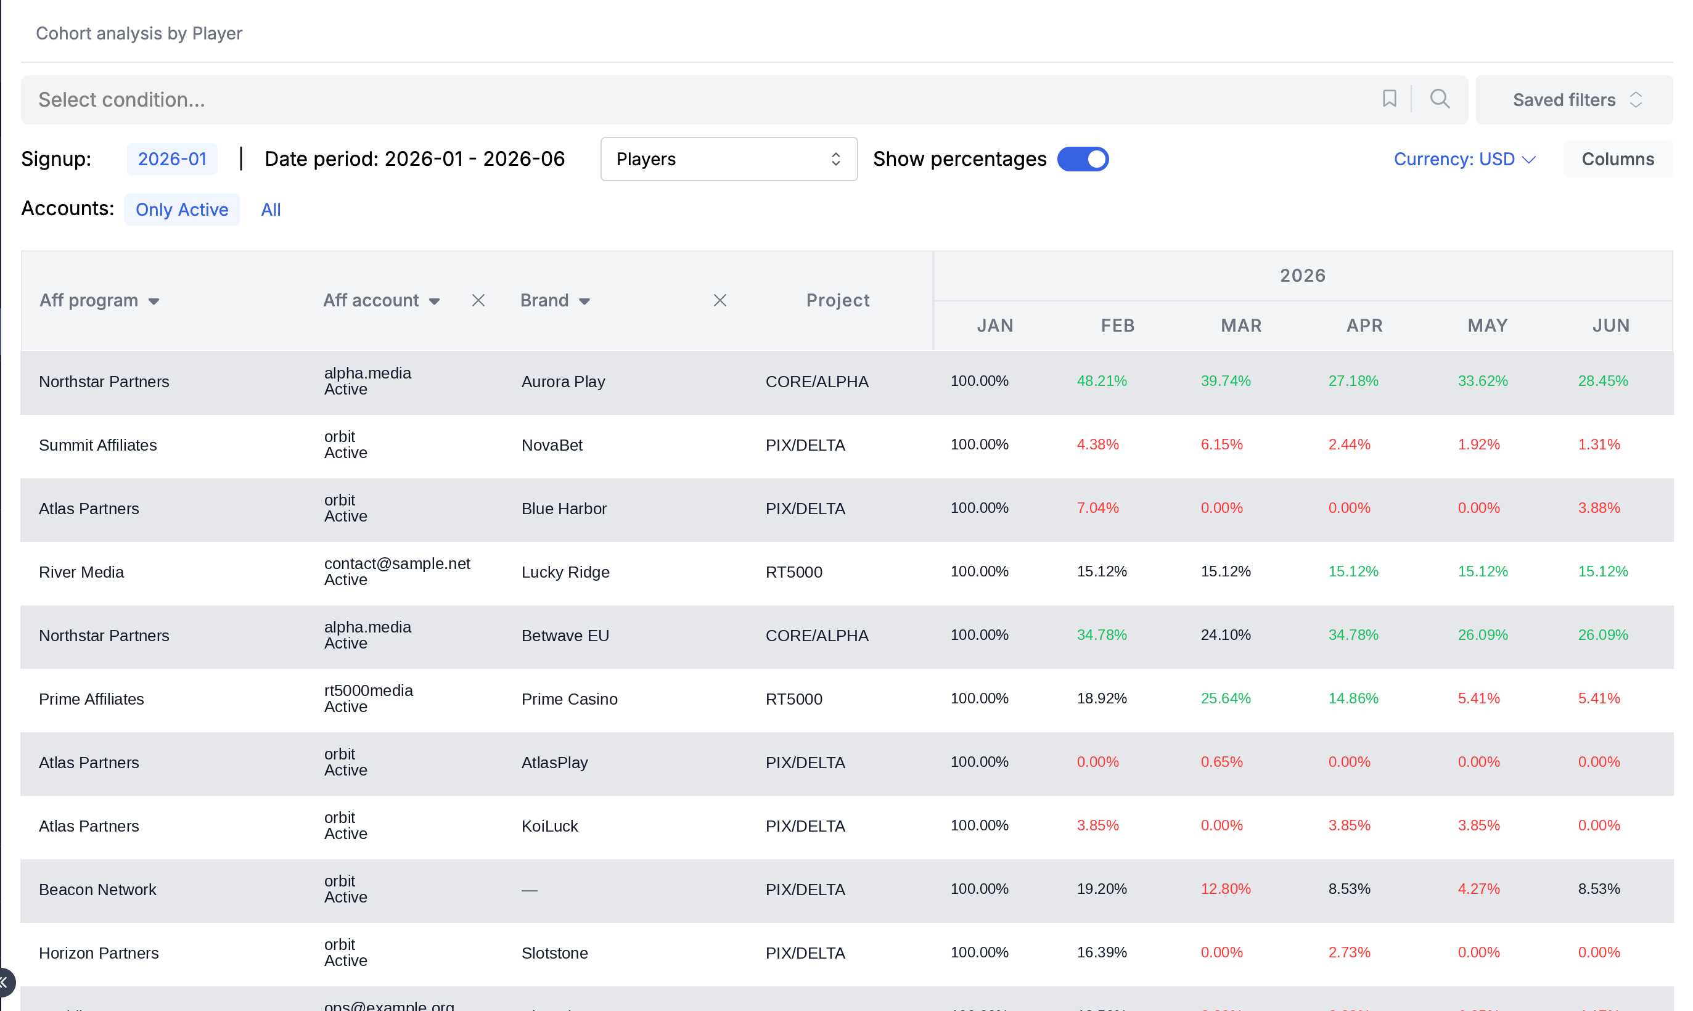Click the Date period 2026-01 - 2026-06 text
Viewport: 1693px width, 1011px height.
click(414, 158)
